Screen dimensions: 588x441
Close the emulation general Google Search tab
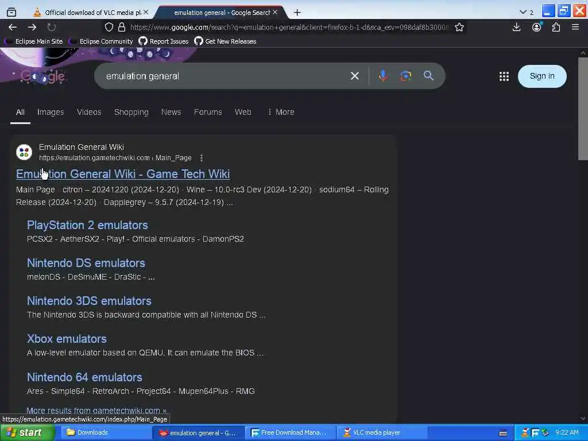275,13
